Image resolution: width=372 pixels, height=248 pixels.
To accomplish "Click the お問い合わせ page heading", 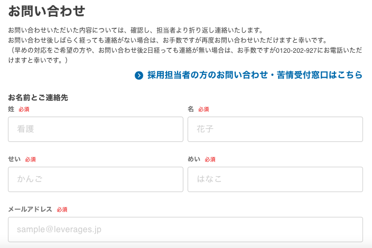I will pyautogui.click(x=46, y=10).
